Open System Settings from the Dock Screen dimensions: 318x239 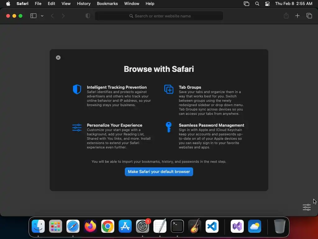click(x=143, y=226)
